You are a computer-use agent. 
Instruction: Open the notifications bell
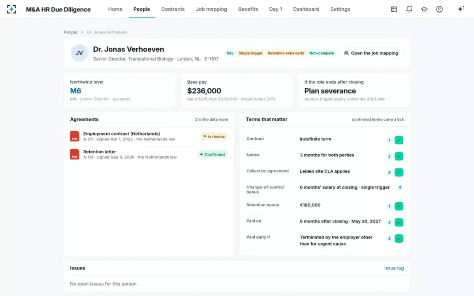(x=409, y=9)
